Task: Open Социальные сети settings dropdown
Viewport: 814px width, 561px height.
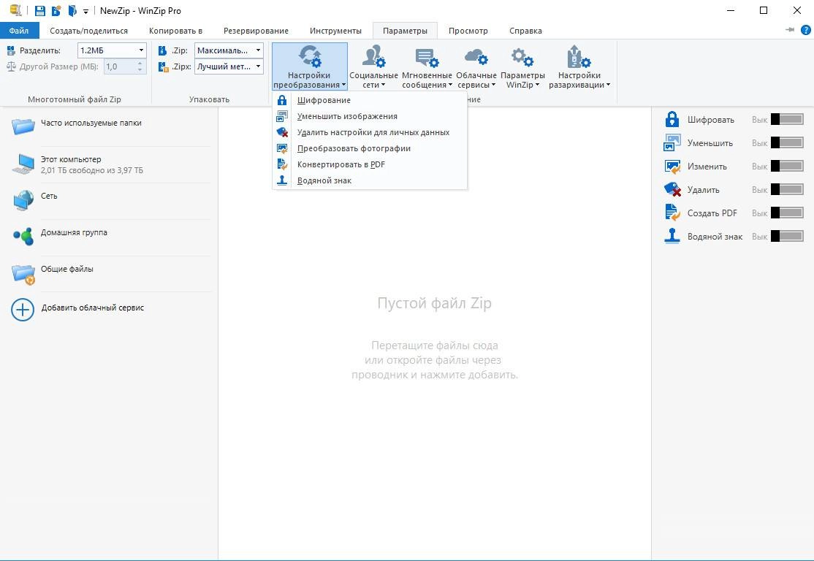Action: [374, 66]
